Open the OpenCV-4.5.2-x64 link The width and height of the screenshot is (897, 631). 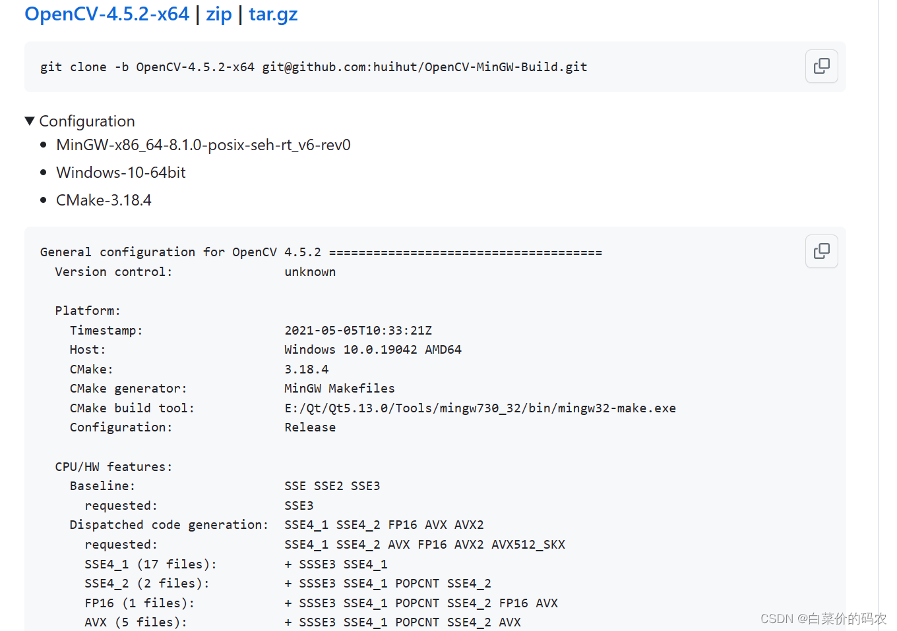106,14
